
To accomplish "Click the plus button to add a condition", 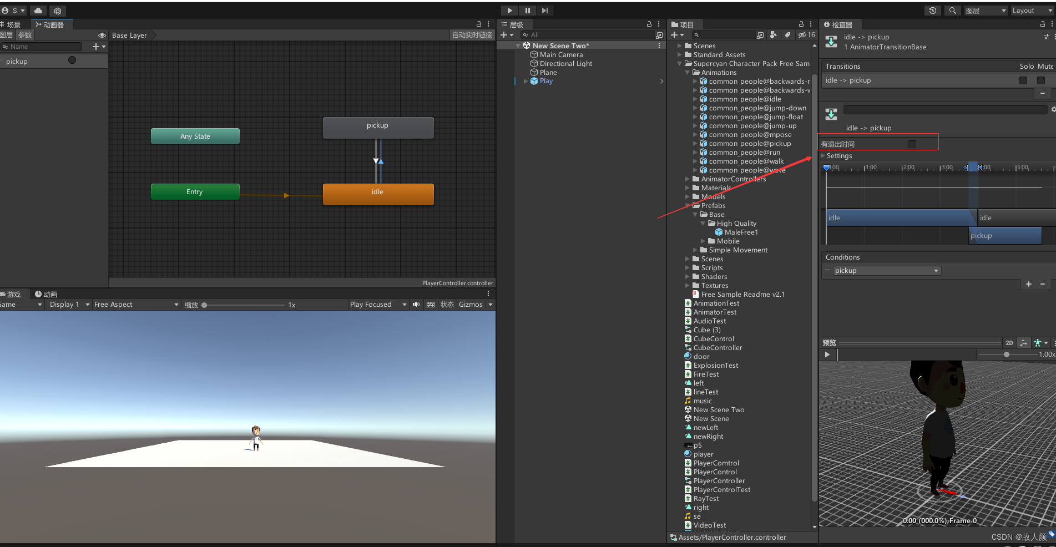I will click(1029, 284).
